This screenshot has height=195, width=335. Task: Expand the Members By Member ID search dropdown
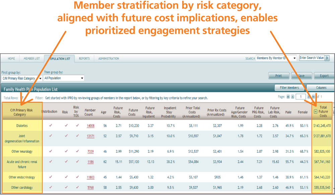coord(276,58)
